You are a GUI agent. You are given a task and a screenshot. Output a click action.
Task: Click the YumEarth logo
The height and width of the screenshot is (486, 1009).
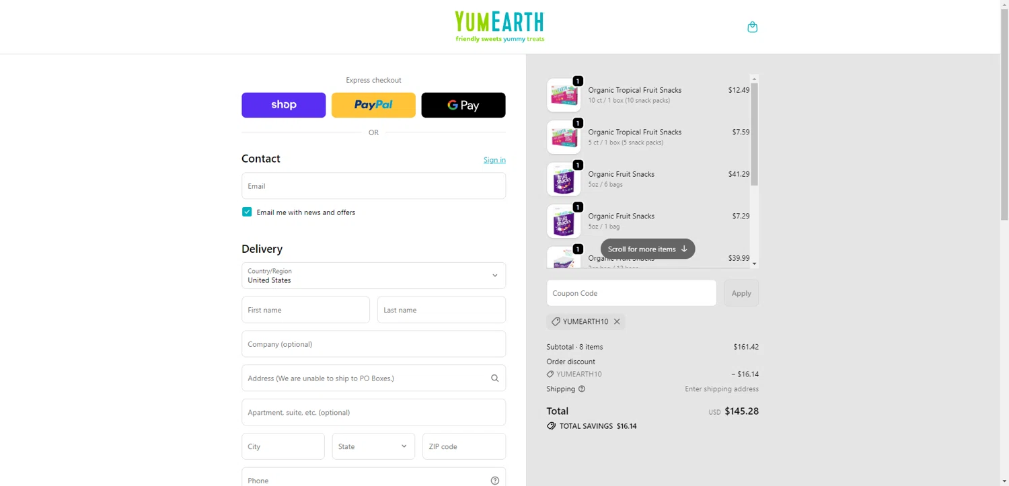tap(500, 27)
